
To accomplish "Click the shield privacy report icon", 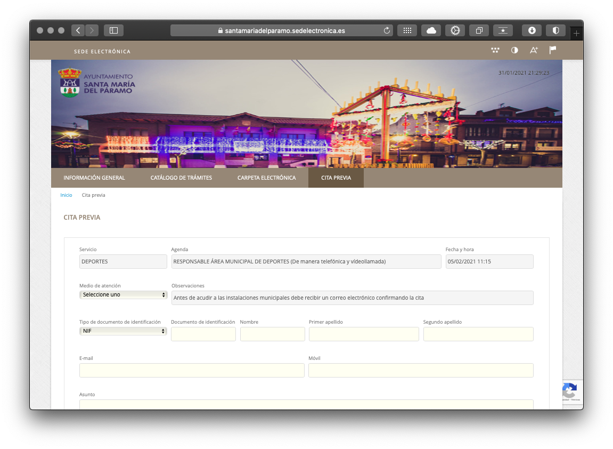I will (555, 30).
